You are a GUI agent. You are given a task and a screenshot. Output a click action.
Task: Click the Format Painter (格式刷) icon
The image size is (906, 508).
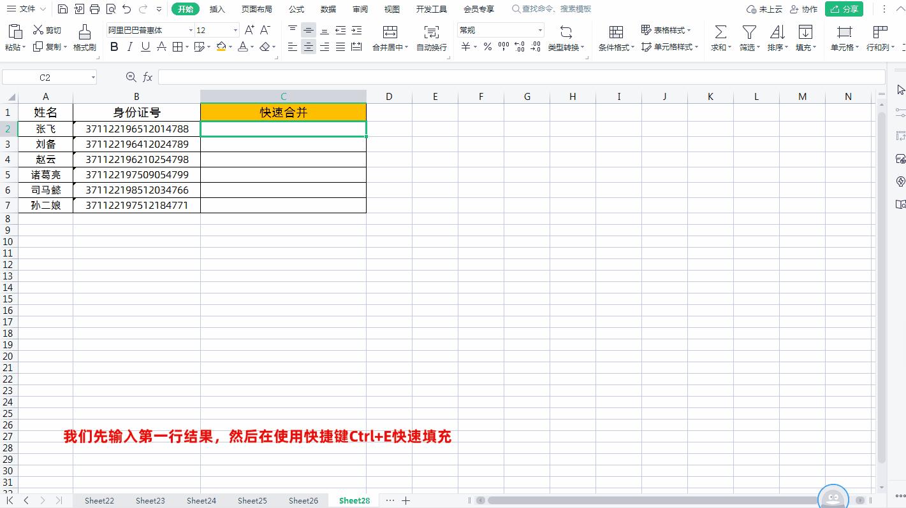click(x=84, y=38)
